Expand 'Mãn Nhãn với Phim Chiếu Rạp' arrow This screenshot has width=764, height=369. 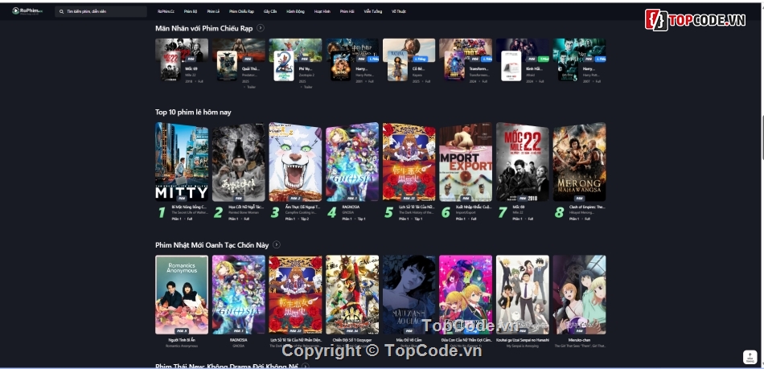click(x=261, y=28)
